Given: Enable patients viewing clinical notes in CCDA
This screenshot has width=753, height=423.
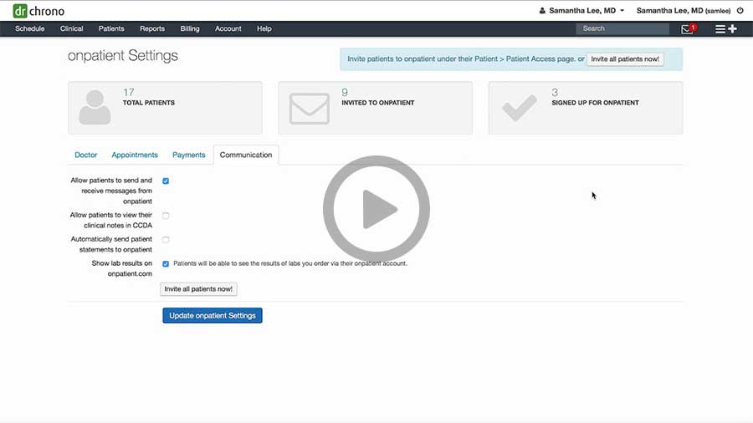Looking at the screenshot, I should (166, 216).
